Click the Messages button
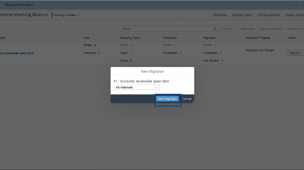 [248, 29]
